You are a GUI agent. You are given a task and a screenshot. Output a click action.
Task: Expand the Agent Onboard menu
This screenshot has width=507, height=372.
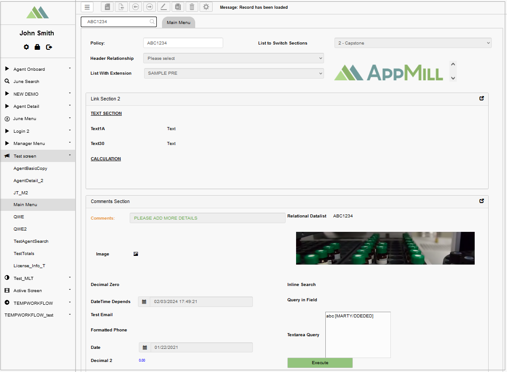[38, 69]
